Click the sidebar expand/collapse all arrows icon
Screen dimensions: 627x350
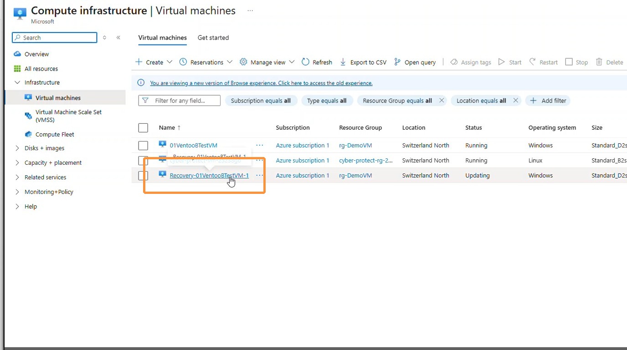[x=104, y=37]
